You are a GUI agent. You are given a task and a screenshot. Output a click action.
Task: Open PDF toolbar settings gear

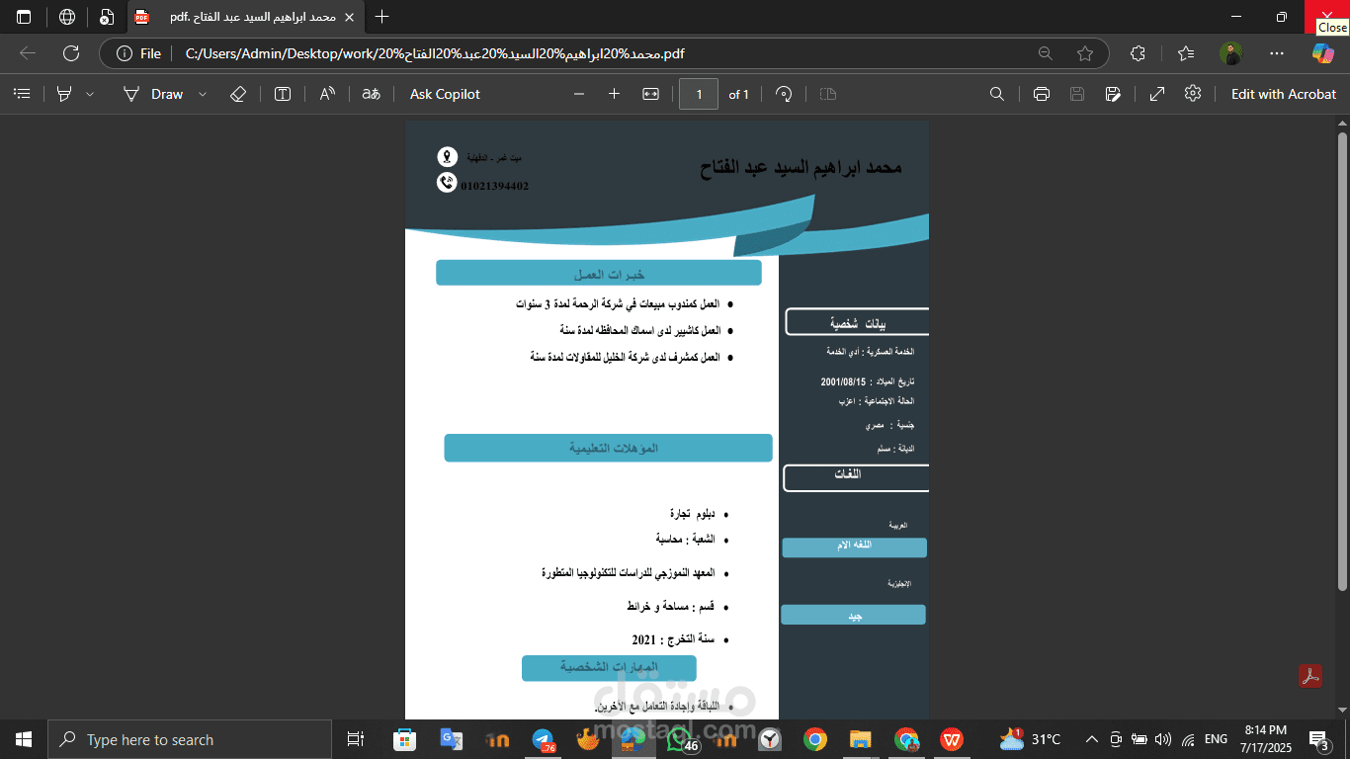[1193, 94]
